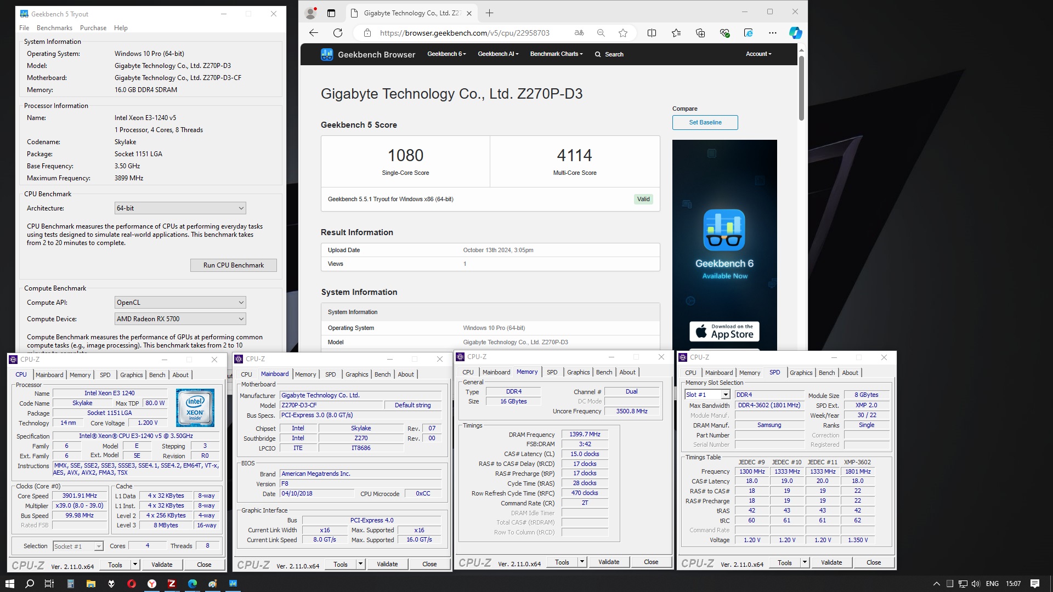Open the Help menu in Geekbench 5
Image resolution: width=1053 pixels, height=592 pixels.
pyautogui.click(x=121, y=28)
